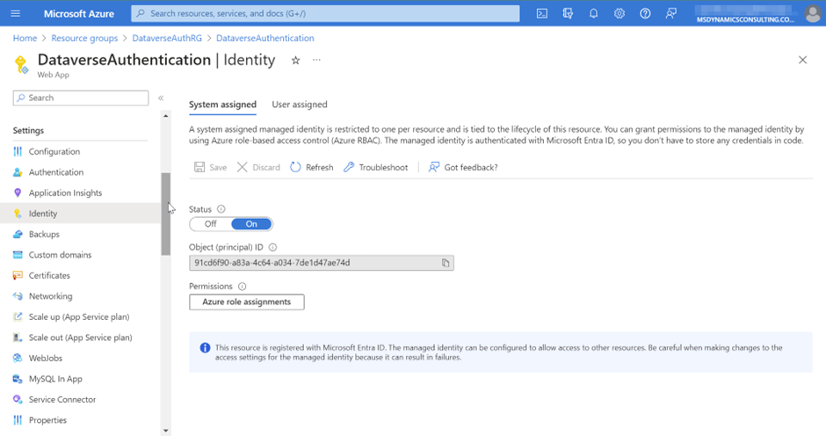Viewport: 826px width, 436px height.
Task: Switch Status toggle to Off
Action: [x=211, y=224]
